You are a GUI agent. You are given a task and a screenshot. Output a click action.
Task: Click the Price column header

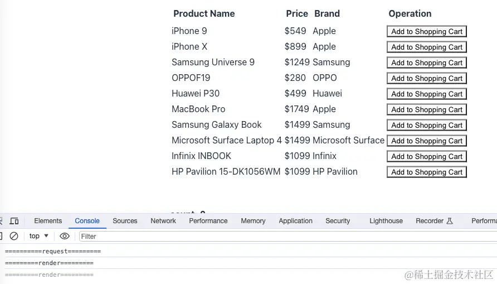(297, 13)
